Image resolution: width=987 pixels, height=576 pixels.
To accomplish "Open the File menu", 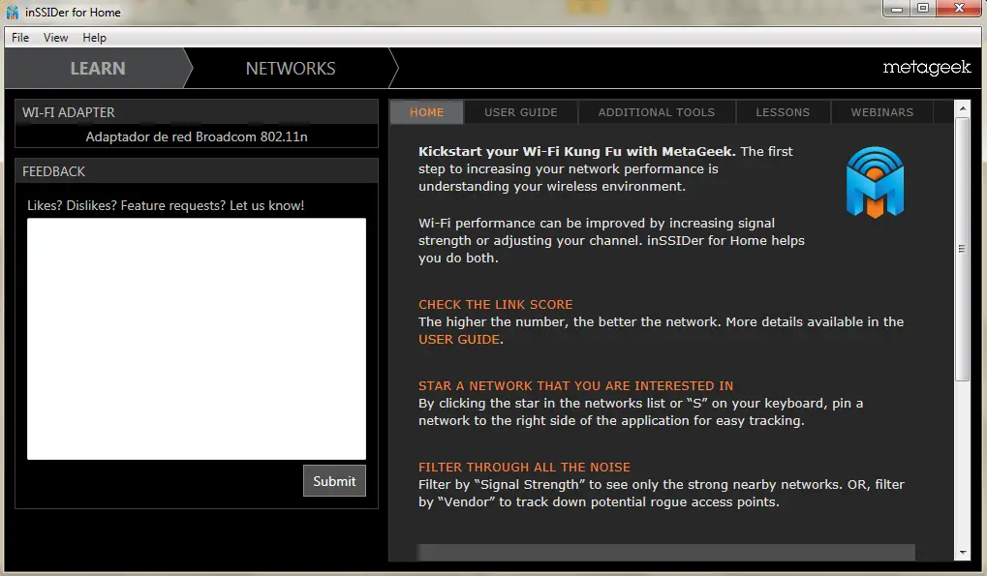I will pos(20,38).
